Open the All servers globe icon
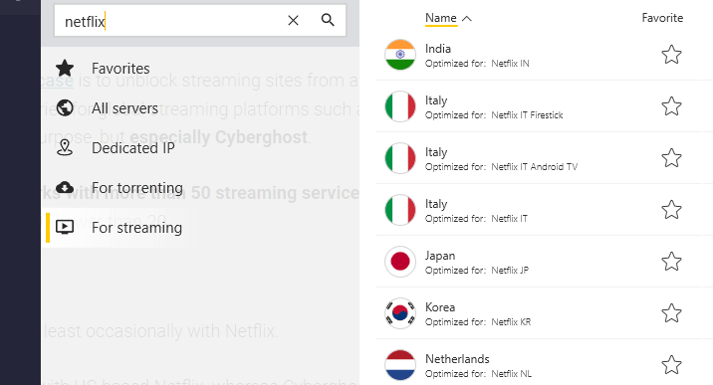Screen dimensions: 713x385 (65, 108)
